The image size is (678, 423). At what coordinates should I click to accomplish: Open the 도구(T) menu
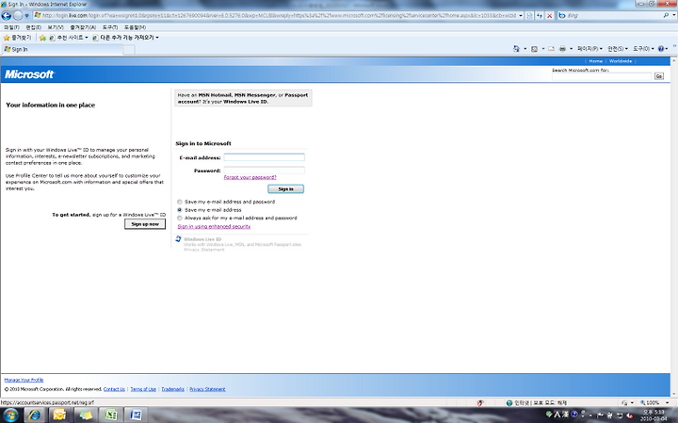point(110,27)
